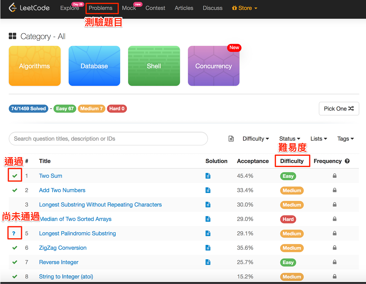
Task: Click lock icon in ZigZag Conversion row
Action: (x=335, y=248)
